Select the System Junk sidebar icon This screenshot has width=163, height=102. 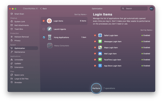12,22
